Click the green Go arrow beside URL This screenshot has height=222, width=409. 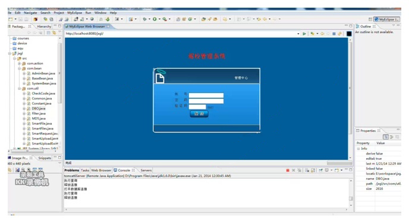(304, 34)
